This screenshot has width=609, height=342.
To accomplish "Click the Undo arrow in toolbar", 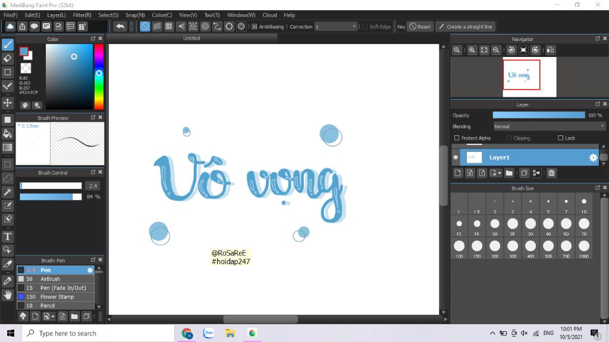I will [x=120, y=26].
